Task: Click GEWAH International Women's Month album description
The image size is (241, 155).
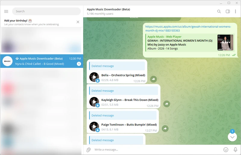Action: [x=180, y=43]
